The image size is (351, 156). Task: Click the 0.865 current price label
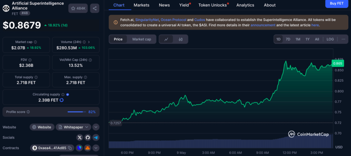337,63
